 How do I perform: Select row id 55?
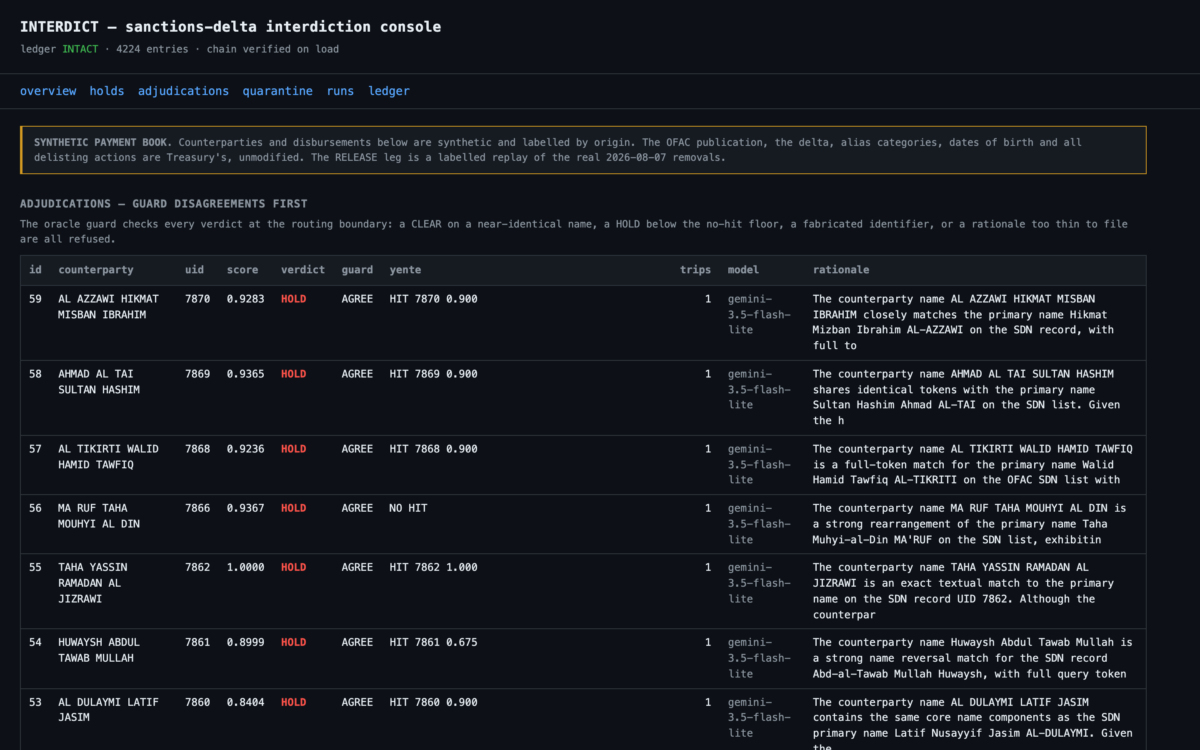(x=35, y=567)
